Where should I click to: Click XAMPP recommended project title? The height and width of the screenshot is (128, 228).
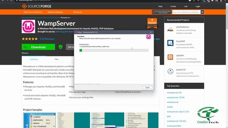click(x=180, y=55)
